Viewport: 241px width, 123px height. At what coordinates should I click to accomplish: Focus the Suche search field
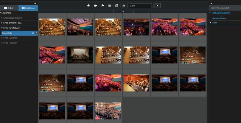pos(140,6)
